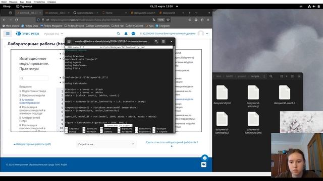Open the Устройства menu
Screen dimensions: 323x181
tap(39, 2)
